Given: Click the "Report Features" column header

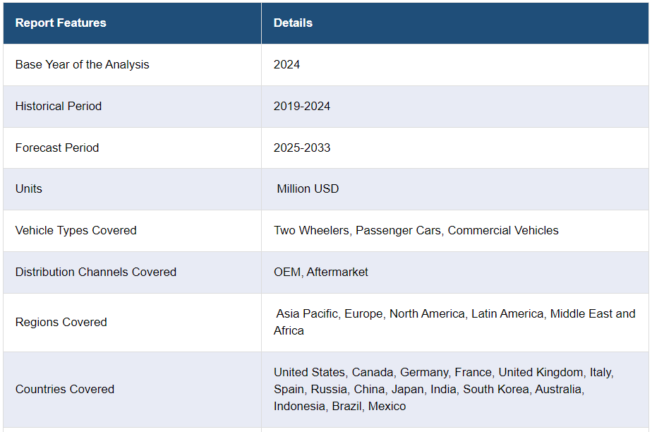Looking at the screenshot, I should pos(61,23).
